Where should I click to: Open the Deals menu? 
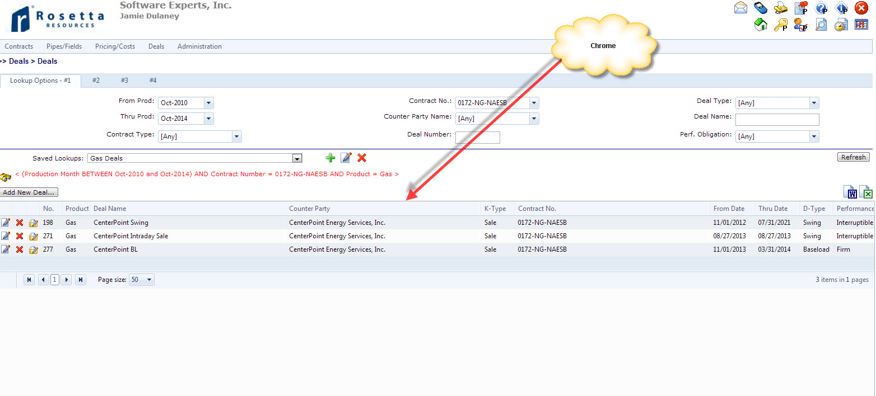coord(156,46)
